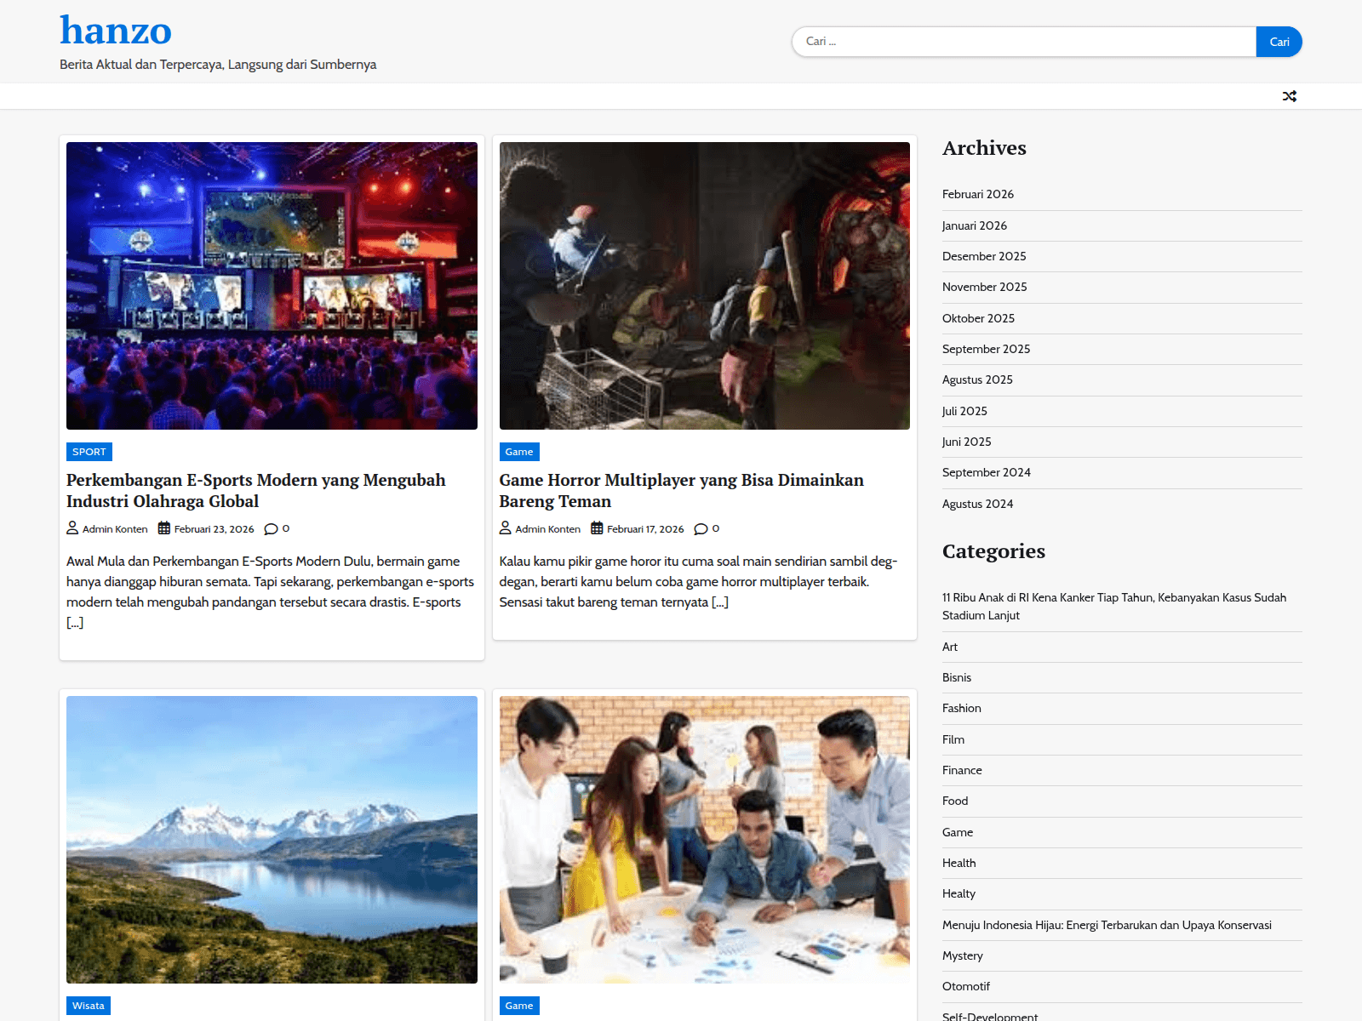Click the Game tag on horror article
This screenshot has height=1021, width=1362.
519,452
